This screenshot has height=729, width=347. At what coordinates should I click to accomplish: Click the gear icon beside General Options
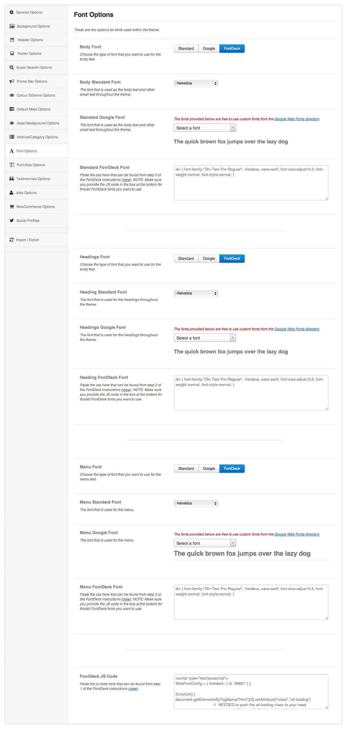tap(12, 12)
